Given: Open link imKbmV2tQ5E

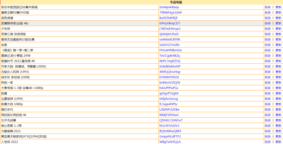Looking at the screenshot, I should (170, 83).
